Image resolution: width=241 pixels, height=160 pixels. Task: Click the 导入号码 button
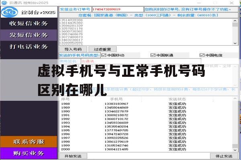click(73, 49)
